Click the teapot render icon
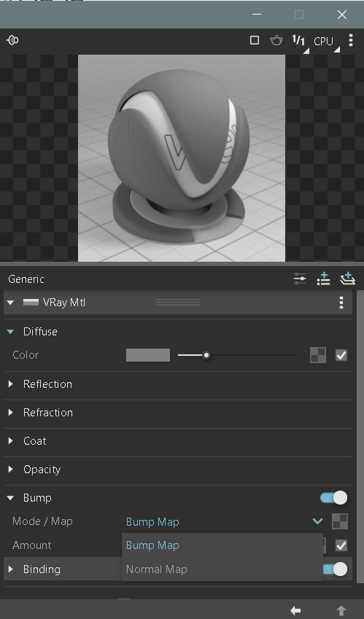Viewport: 364px width, 619px height. (276, 40)
